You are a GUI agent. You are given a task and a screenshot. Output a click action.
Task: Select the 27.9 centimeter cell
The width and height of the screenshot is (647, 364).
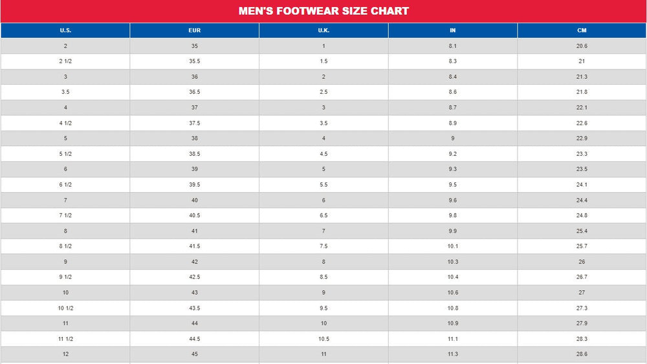coord(582,323)
